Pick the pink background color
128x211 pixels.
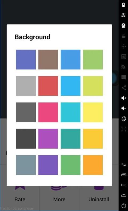tap(48, 112)
